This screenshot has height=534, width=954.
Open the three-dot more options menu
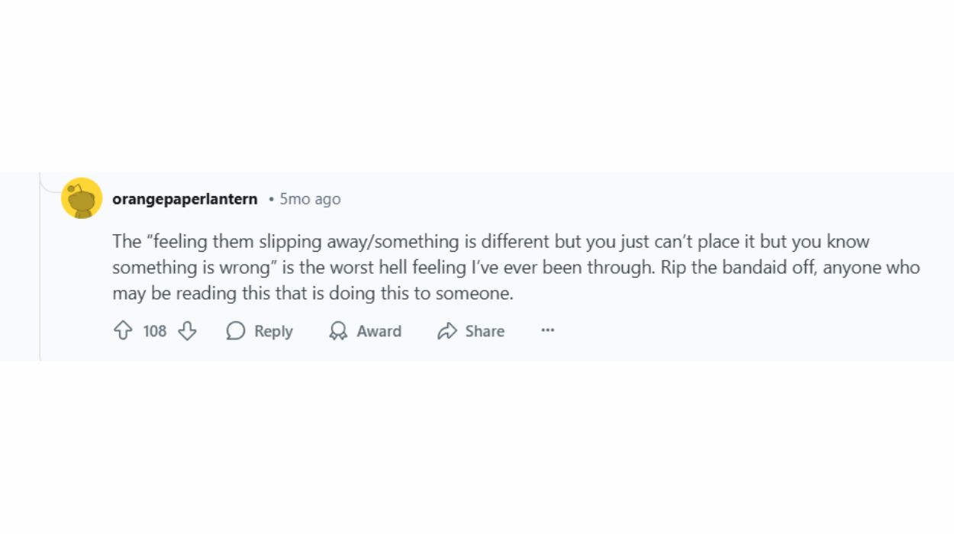pyautogui.click(x=547, y=330)
